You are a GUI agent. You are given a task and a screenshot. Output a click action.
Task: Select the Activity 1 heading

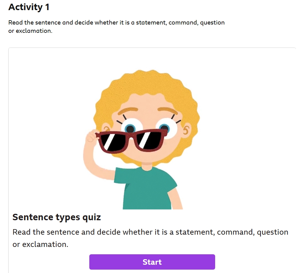(x=29, y=7)
